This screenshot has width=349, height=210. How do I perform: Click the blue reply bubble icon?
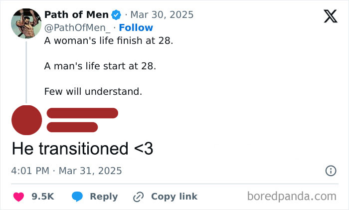77,197
